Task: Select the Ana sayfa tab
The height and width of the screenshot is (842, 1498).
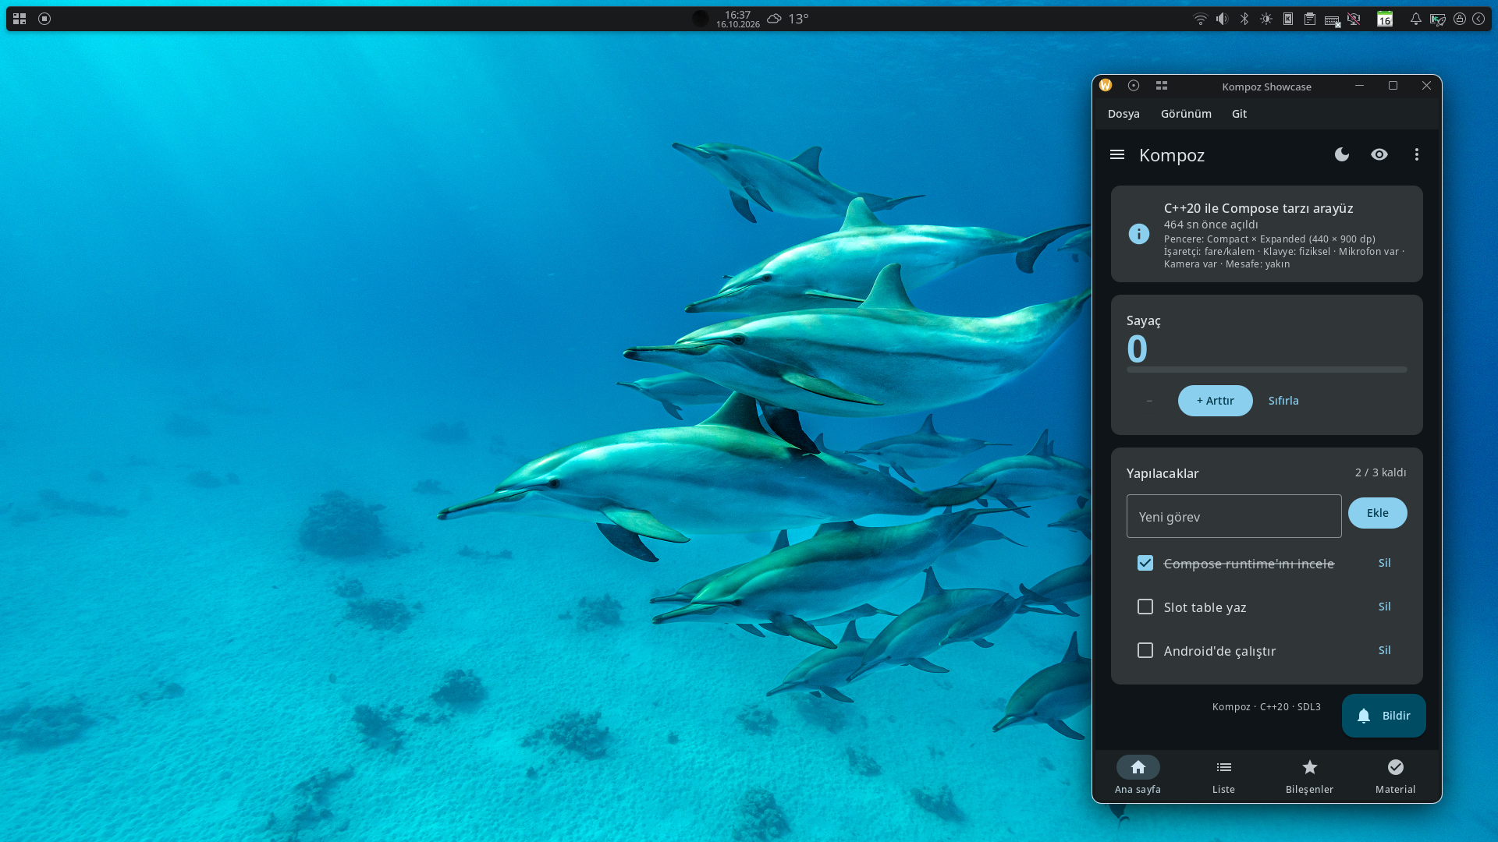Action: point(1138,775)
